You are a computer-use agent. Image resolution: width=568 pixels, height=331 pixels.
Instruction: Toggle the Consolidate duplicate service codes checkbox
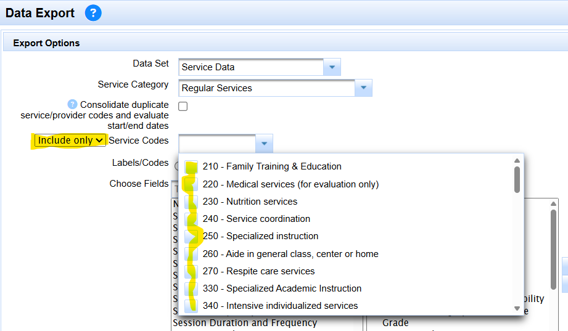pos(183,106)
